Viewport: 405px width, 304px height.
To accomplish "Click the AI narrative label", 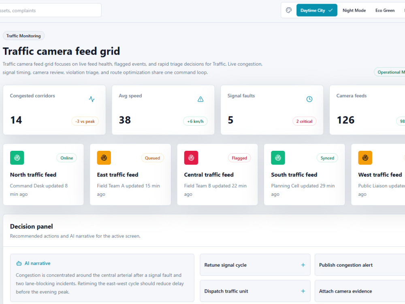I will coord(37,263).
